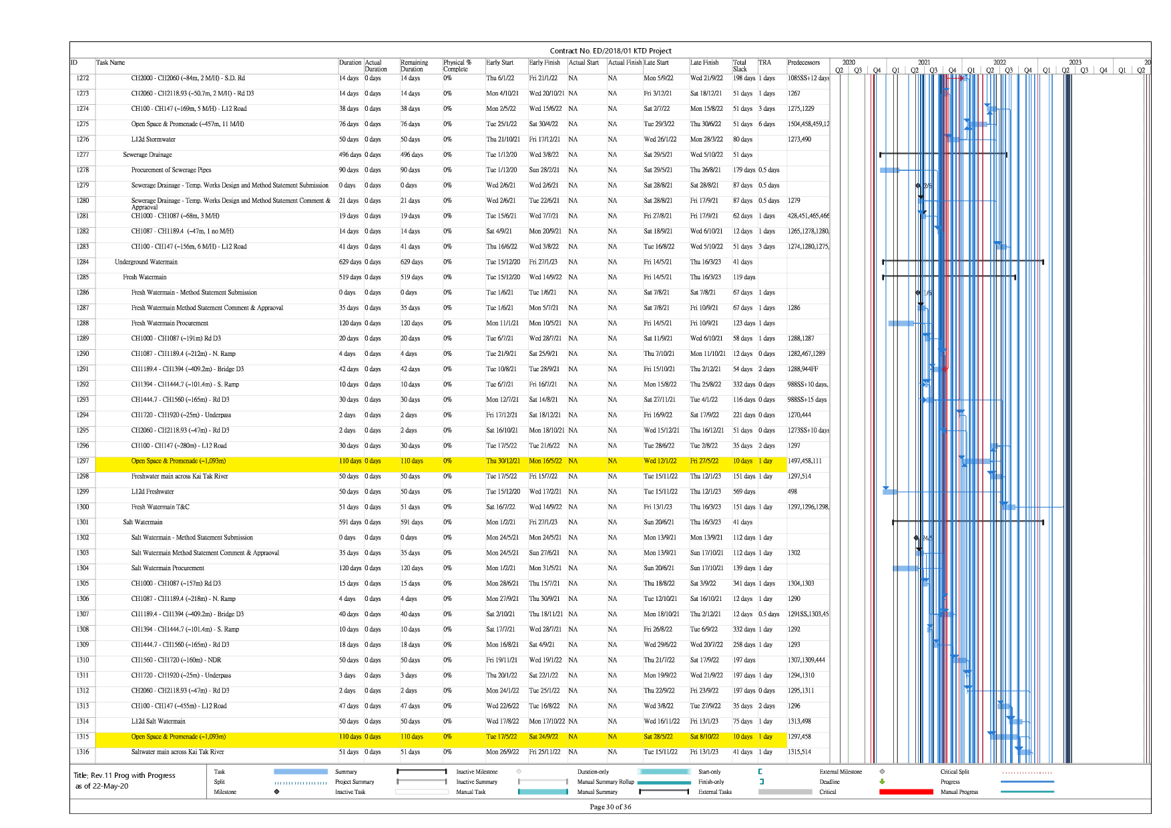This screenshot has height=828, width=1171.
Task: Click the Predecessors column header
Action: [804, 63]
